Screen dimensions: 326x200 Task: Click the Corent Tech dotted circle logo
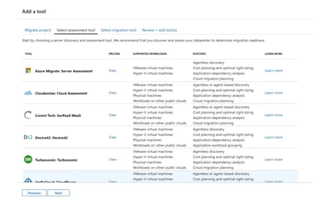pyautogui.click(x=28, y=115)
